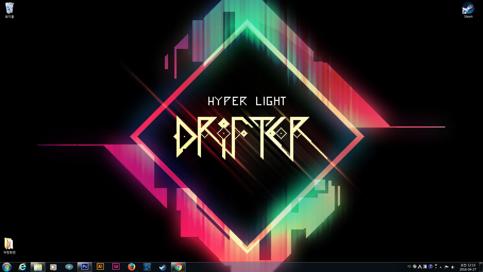
Task: Select the Steam shortcut on desktop
Action: point(468,10)
